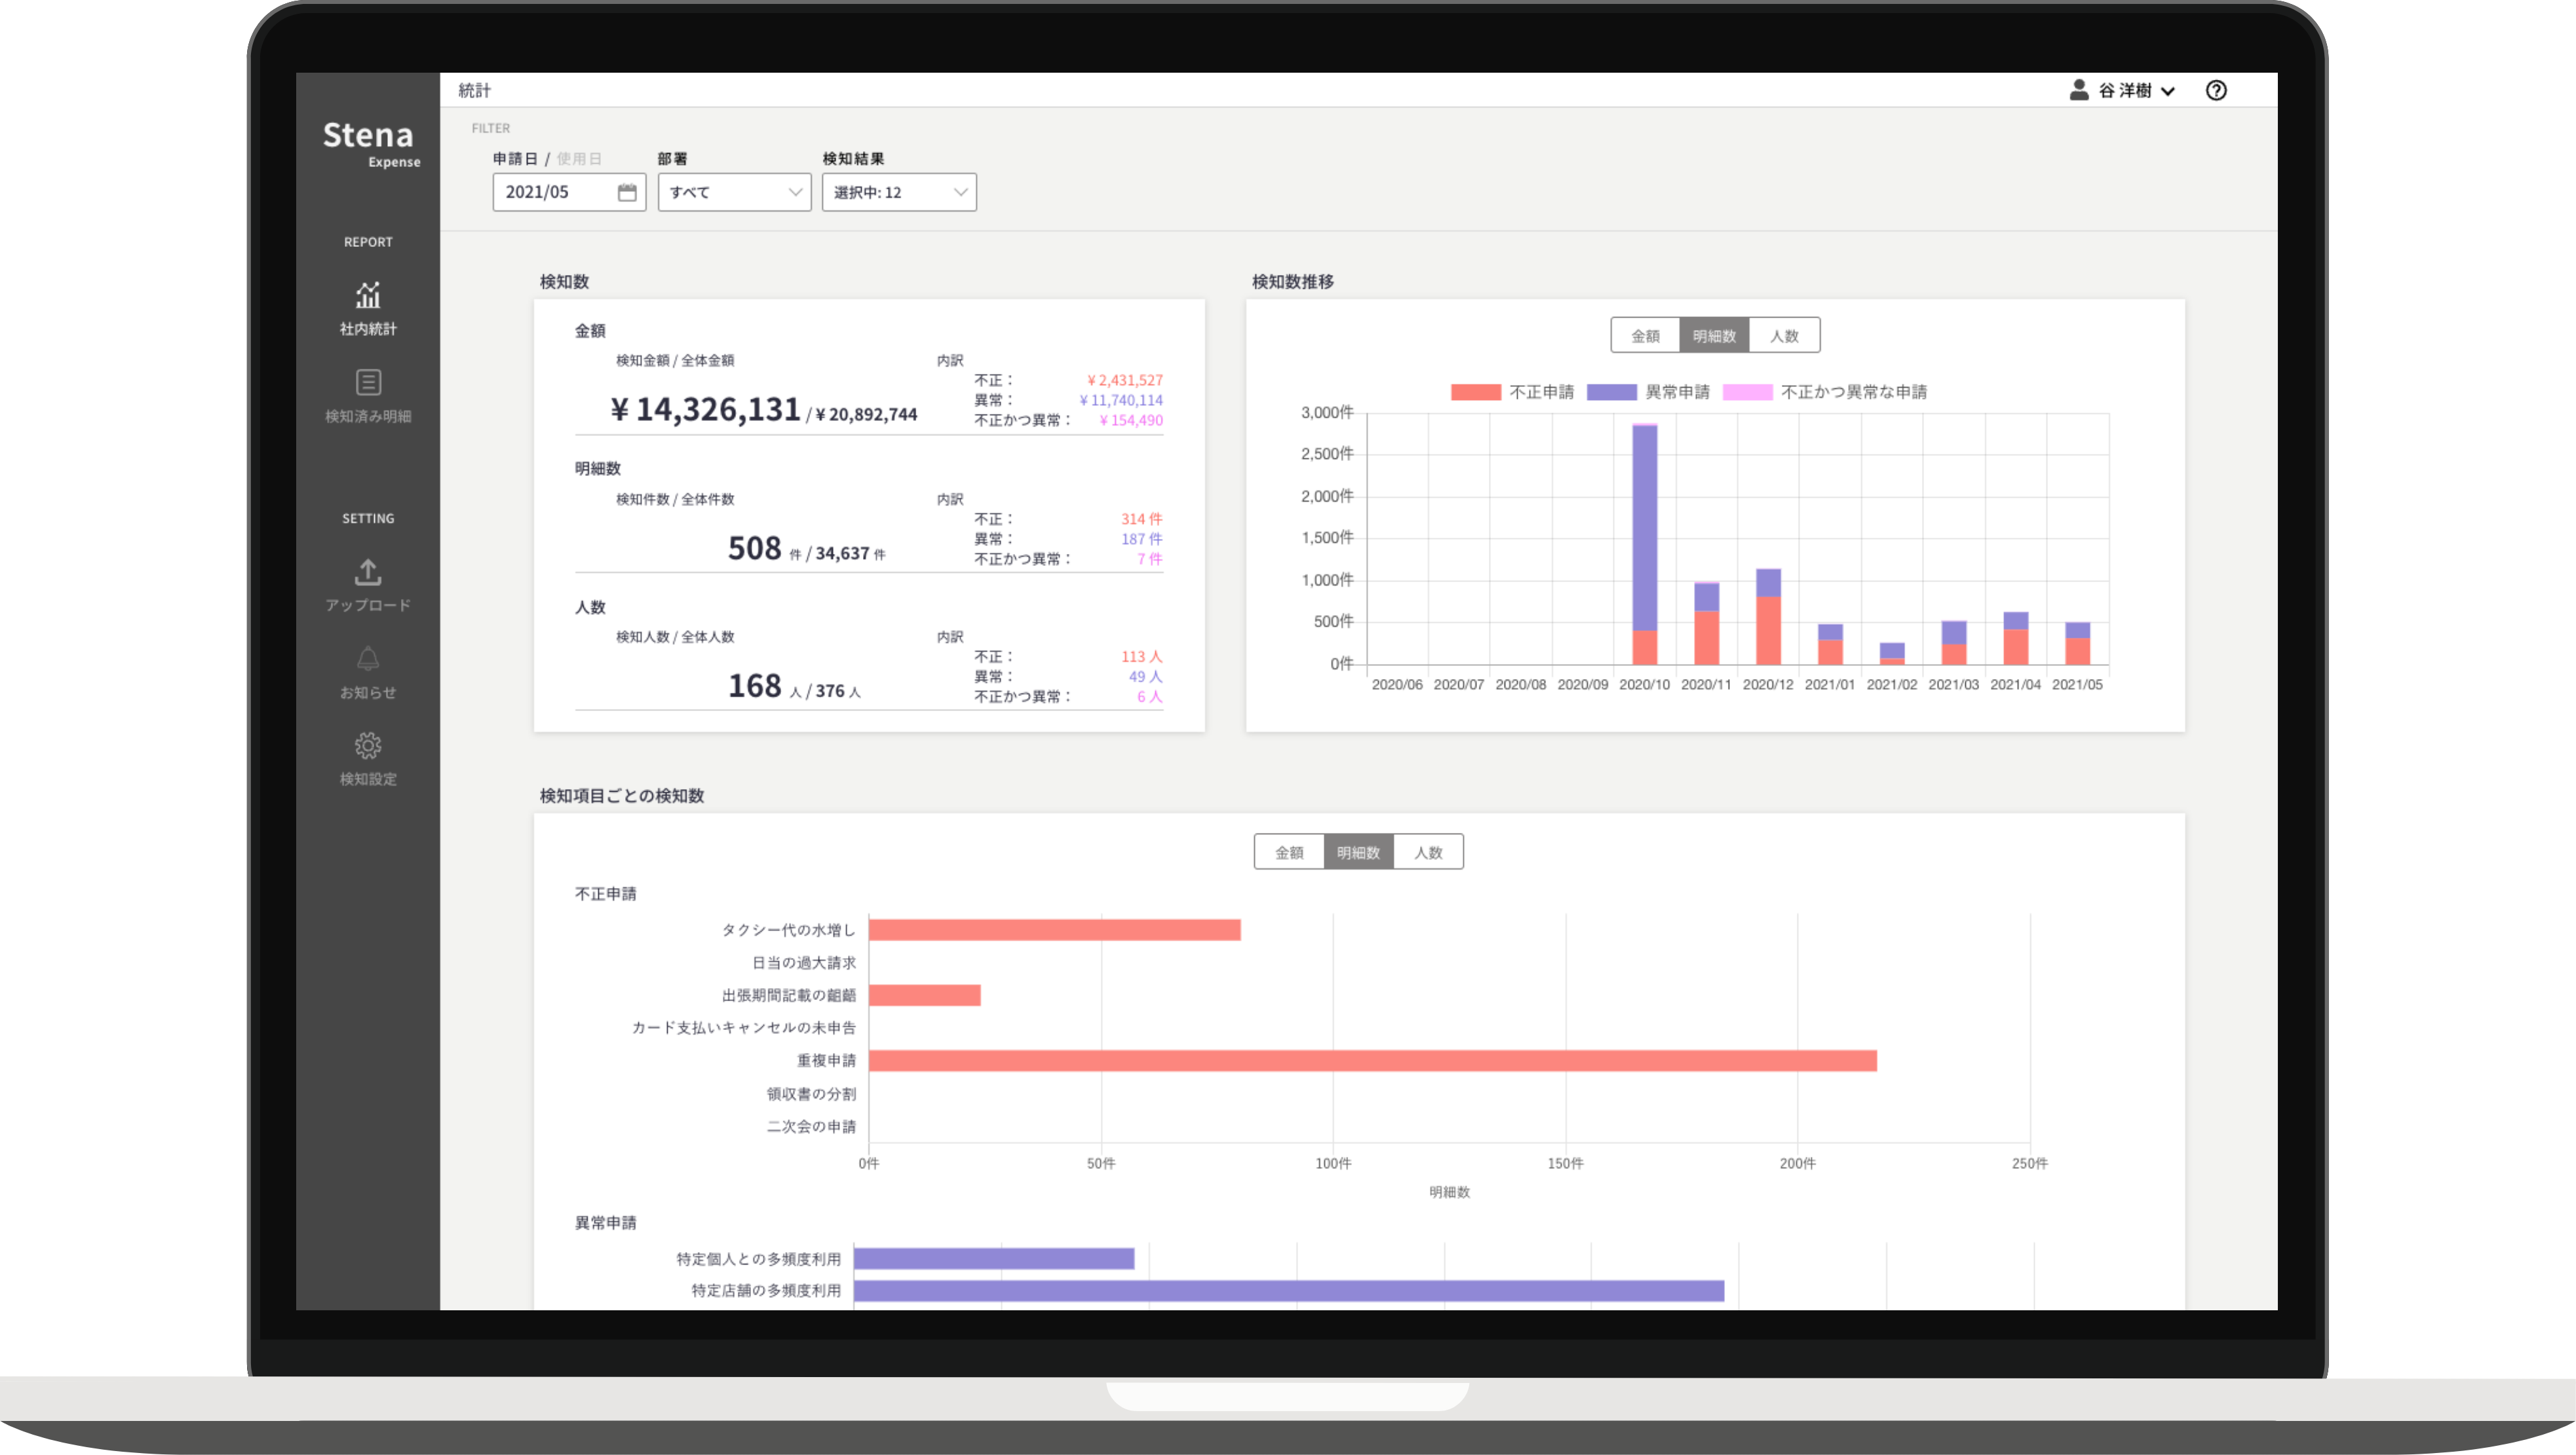Open お知らせ notification bell icon
The image size is (2576, 1455).
coord(368,659)
